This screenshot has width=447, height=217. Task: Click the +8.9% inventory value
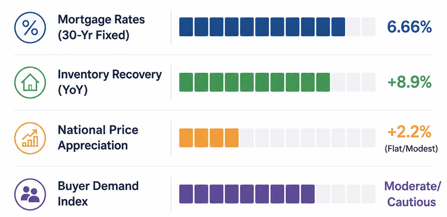tap(409, 82)
